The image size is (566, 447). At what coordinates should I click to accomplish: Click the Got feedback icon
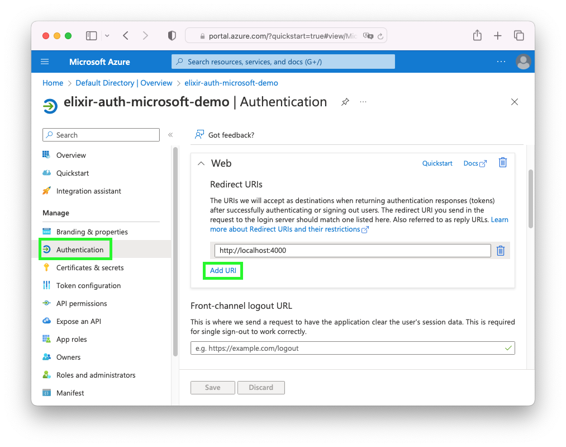[199, 135]
